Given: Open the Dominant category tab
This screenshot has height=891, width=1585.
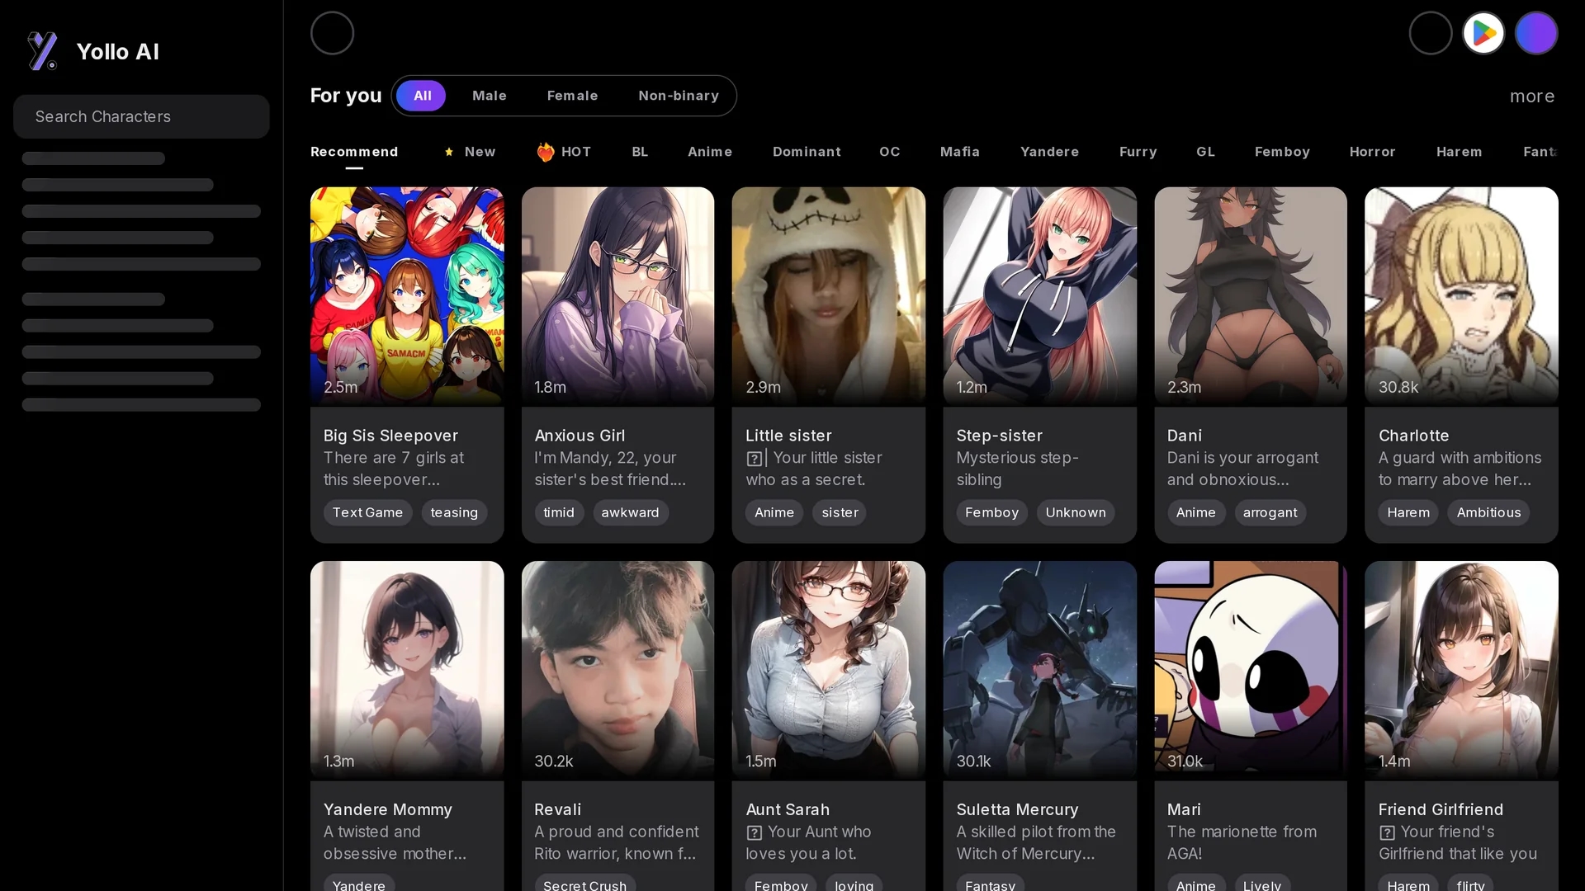Looking at the screenshot, I should coord(807,152).
